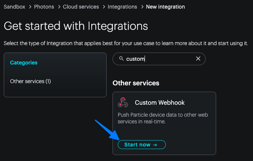The width and height of the screenshot is (253, 161).
Task: Select the Other services (1) category
Action: 30,81
